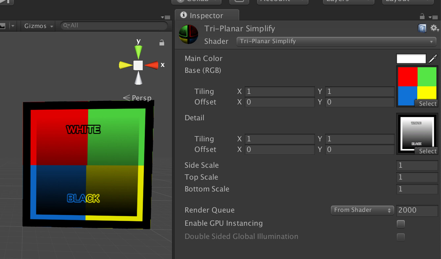Viewport: 441px width, 259px height.
Task: Open the Tri-Planar Simplify shader dropdown
Action: (x=336, y=42)
